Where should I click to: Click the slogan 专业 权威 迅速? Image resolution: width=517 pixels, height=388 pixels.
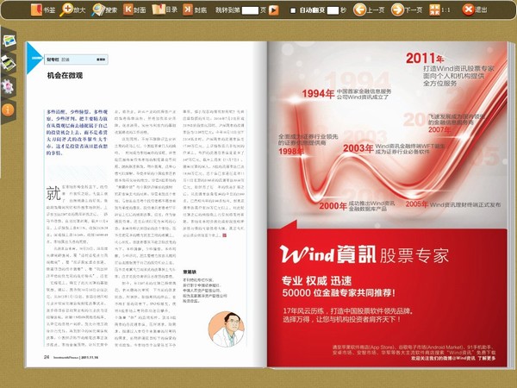coord(316,281)
